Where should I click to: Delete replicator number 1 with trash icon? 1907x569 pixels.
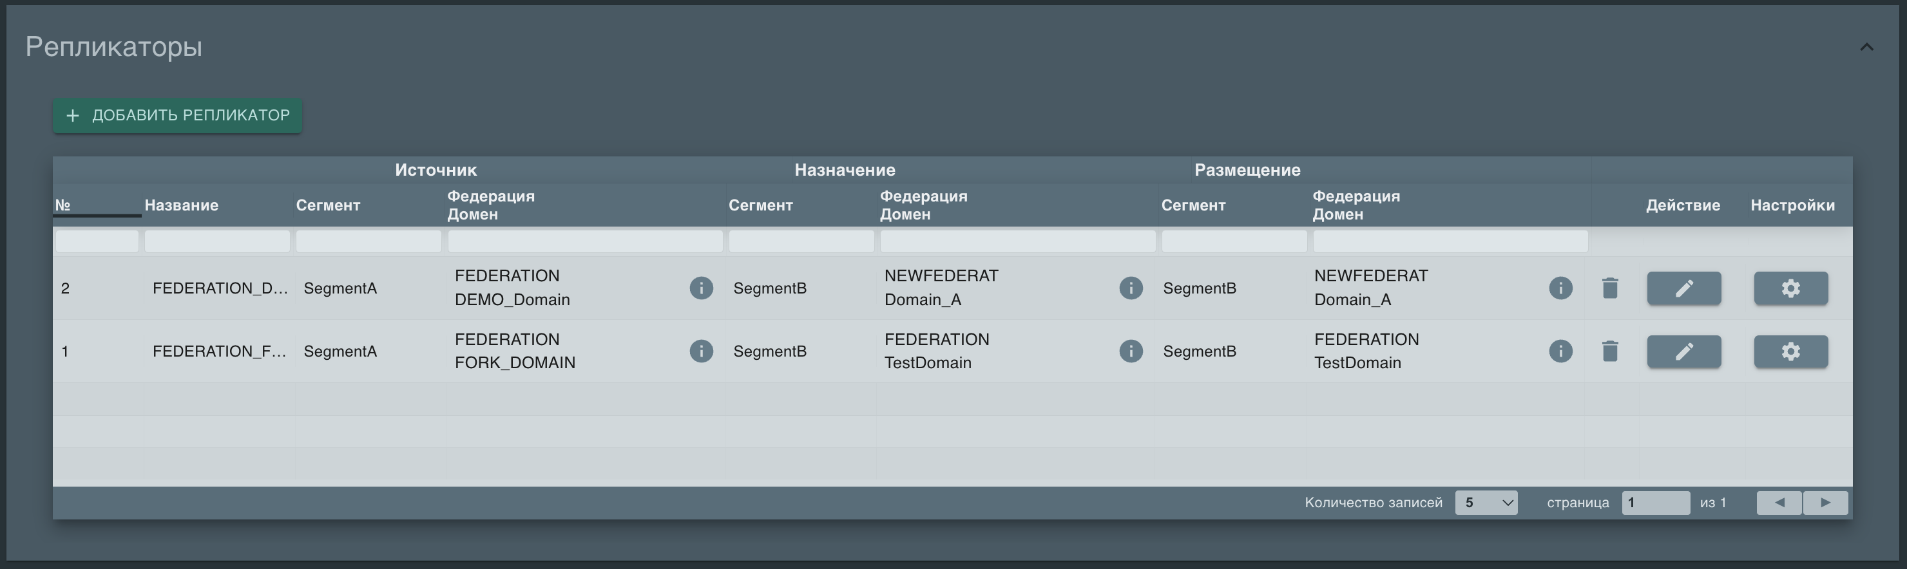(x=1610, y=351)
